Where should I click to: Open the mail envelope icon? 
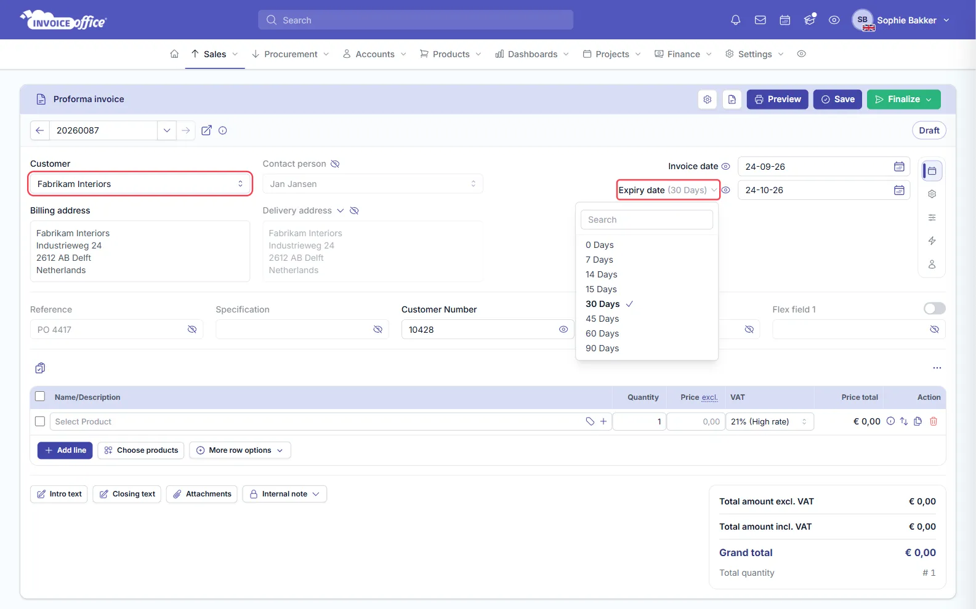pyautogui.click(x=760, y=20)
